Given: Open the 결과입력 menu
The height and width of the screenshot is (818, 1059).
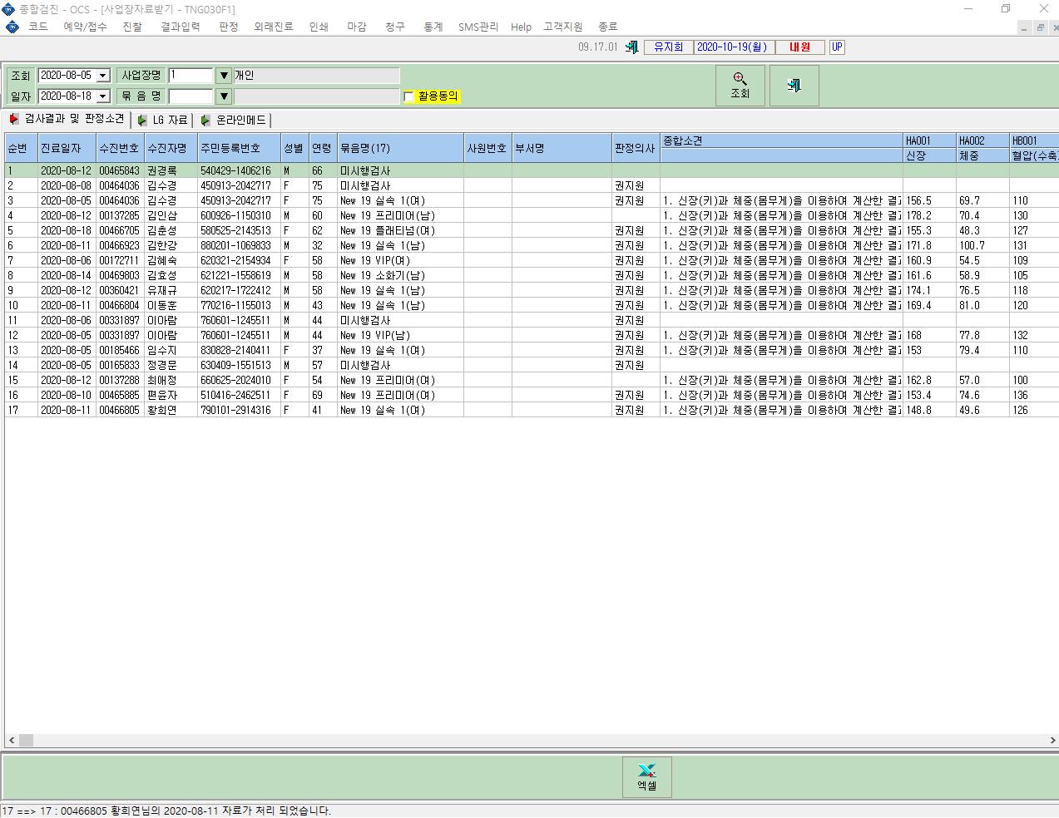Looking at the screenshot, I should [180, 27].
